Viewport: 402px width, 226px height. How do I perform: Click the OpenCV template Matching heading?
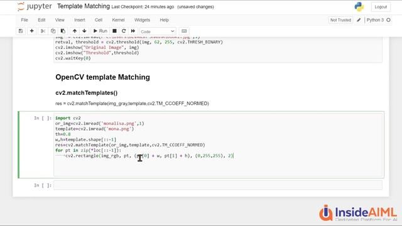[102, 77]
